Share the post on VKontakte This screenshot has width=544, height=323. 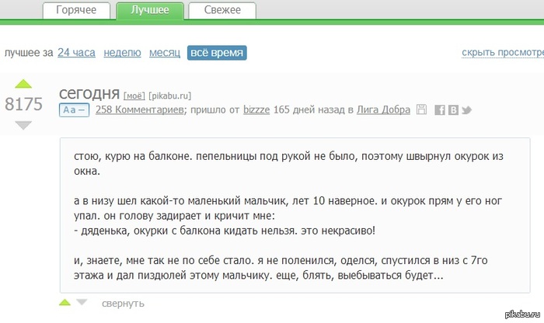(x=452, y=110)
